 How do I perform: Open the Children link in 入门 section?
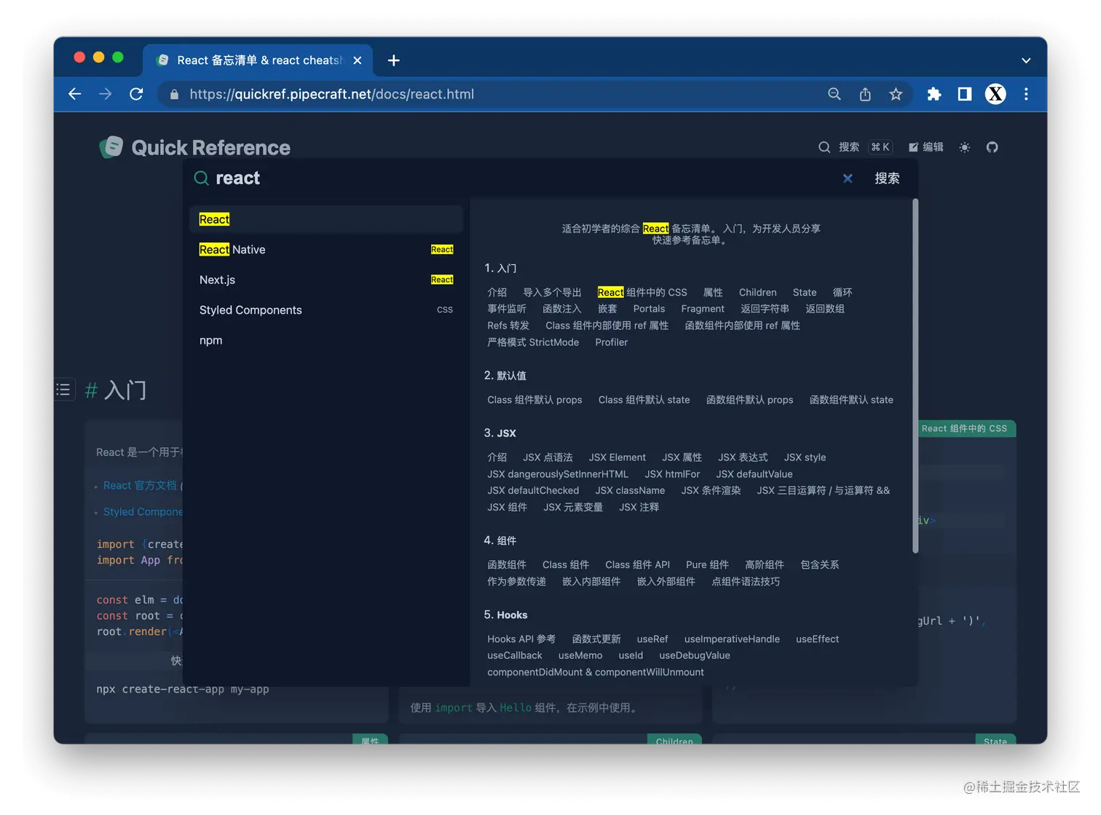pyautogui.click(x=757, y=292)
